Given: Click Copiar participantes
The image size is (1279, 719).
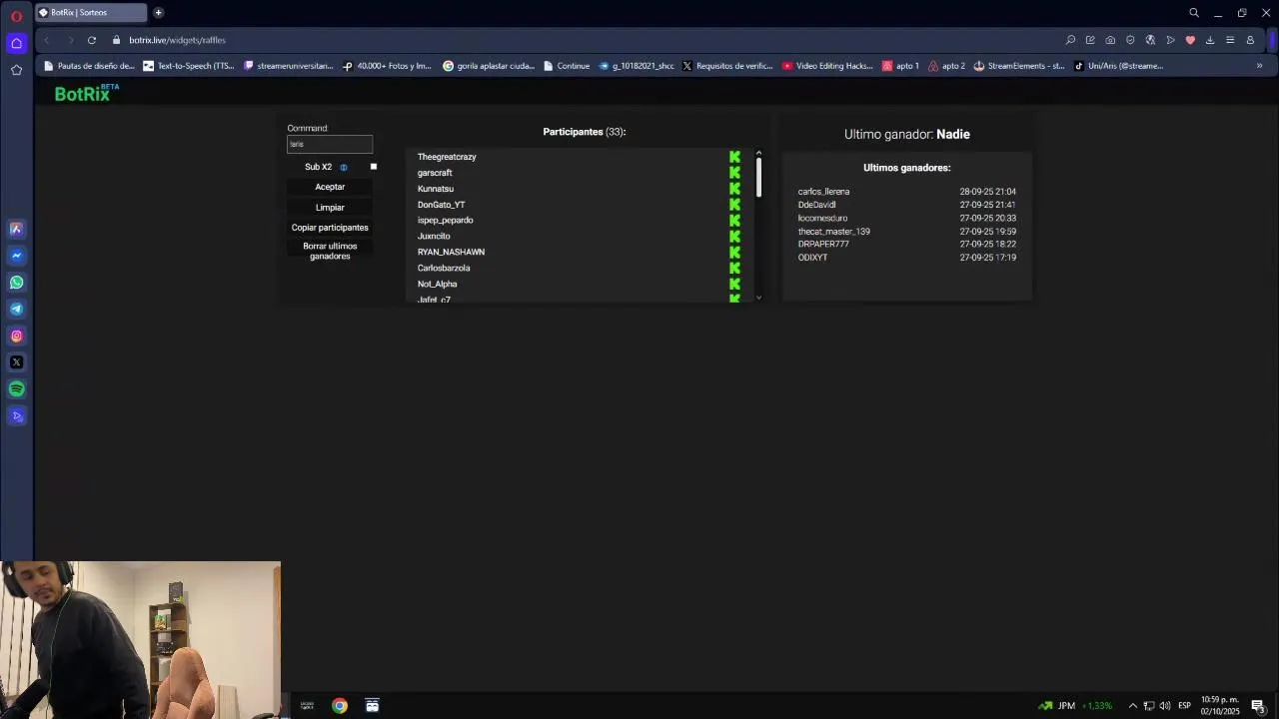Looking at the screenshot, I should [330, 228].
